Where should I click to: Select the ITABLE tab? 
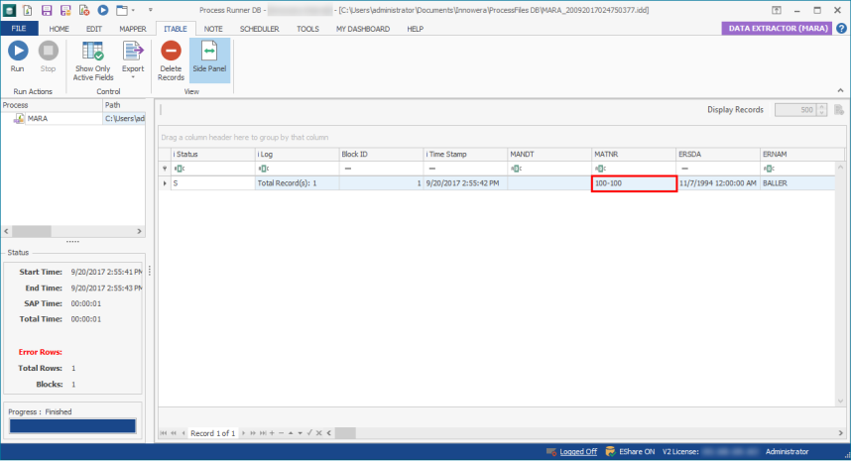point(176,29)
